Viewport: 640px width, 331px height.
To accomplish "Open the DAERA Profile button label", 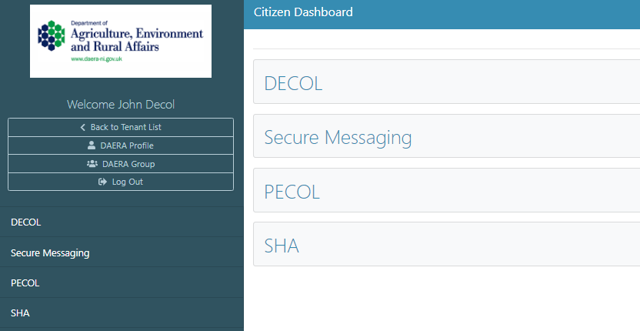I will (127, 145).
